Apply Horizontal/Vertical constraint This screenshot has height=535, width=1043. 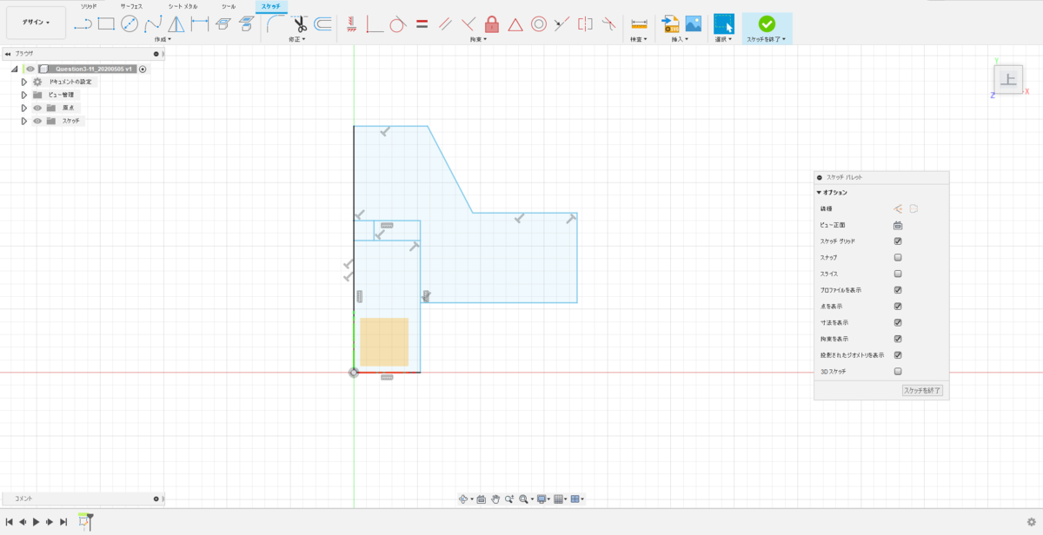pyautogui.click(x=351, y=24)
